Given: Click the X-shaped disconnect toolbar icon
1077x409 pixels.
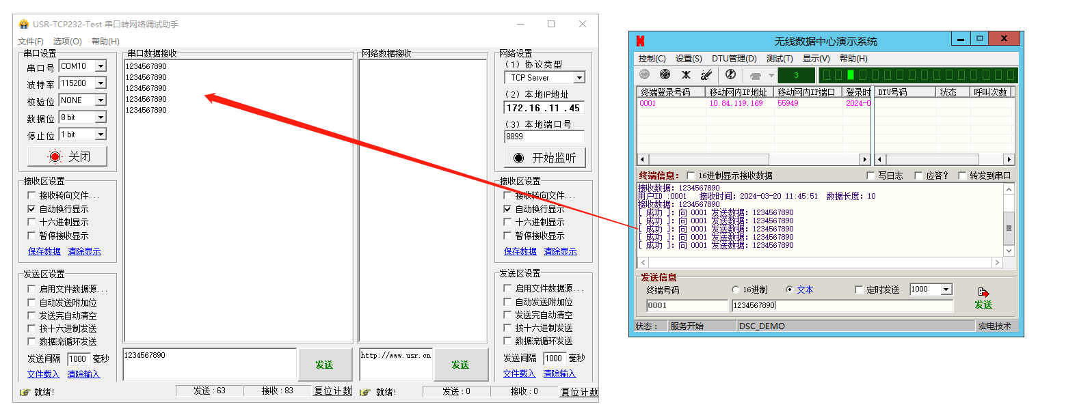Looking at the screenshot, I should (x=686, y=74).
